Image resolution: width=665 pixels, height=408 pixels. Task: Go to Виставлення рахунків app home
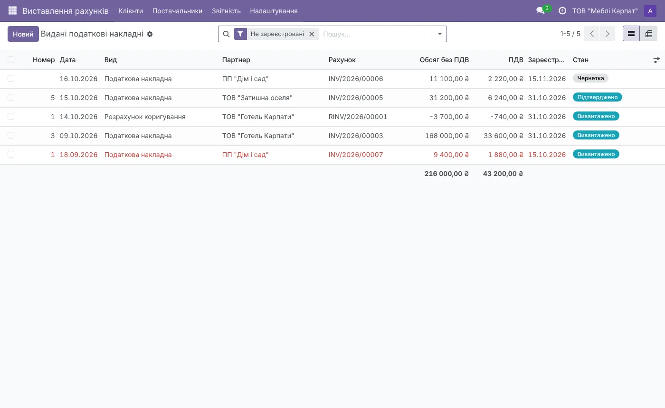pyautogui.click(x=66, y=11)
